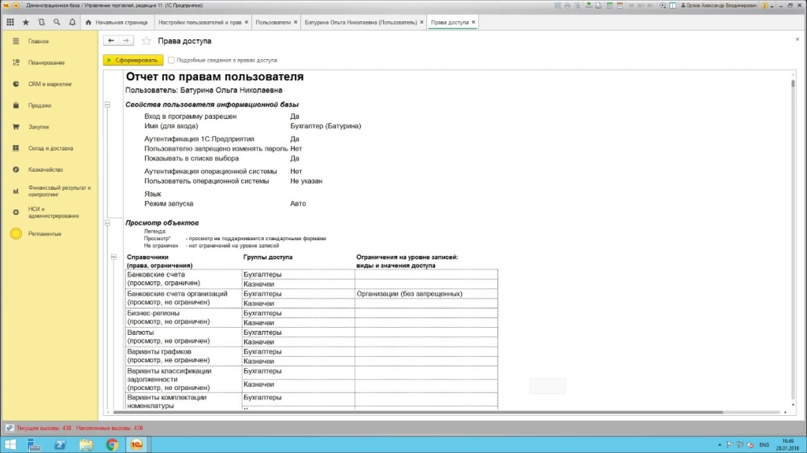Open the Склад и доставка section

pos(49,148)
